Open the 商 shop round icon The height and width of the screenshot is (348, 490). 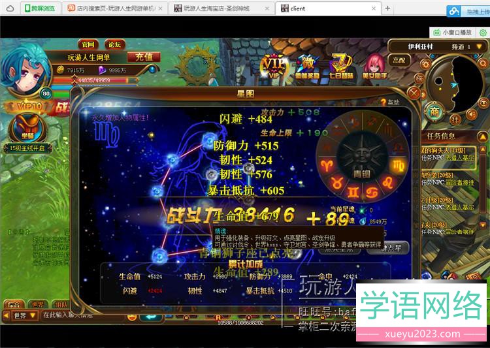point(434,112)
